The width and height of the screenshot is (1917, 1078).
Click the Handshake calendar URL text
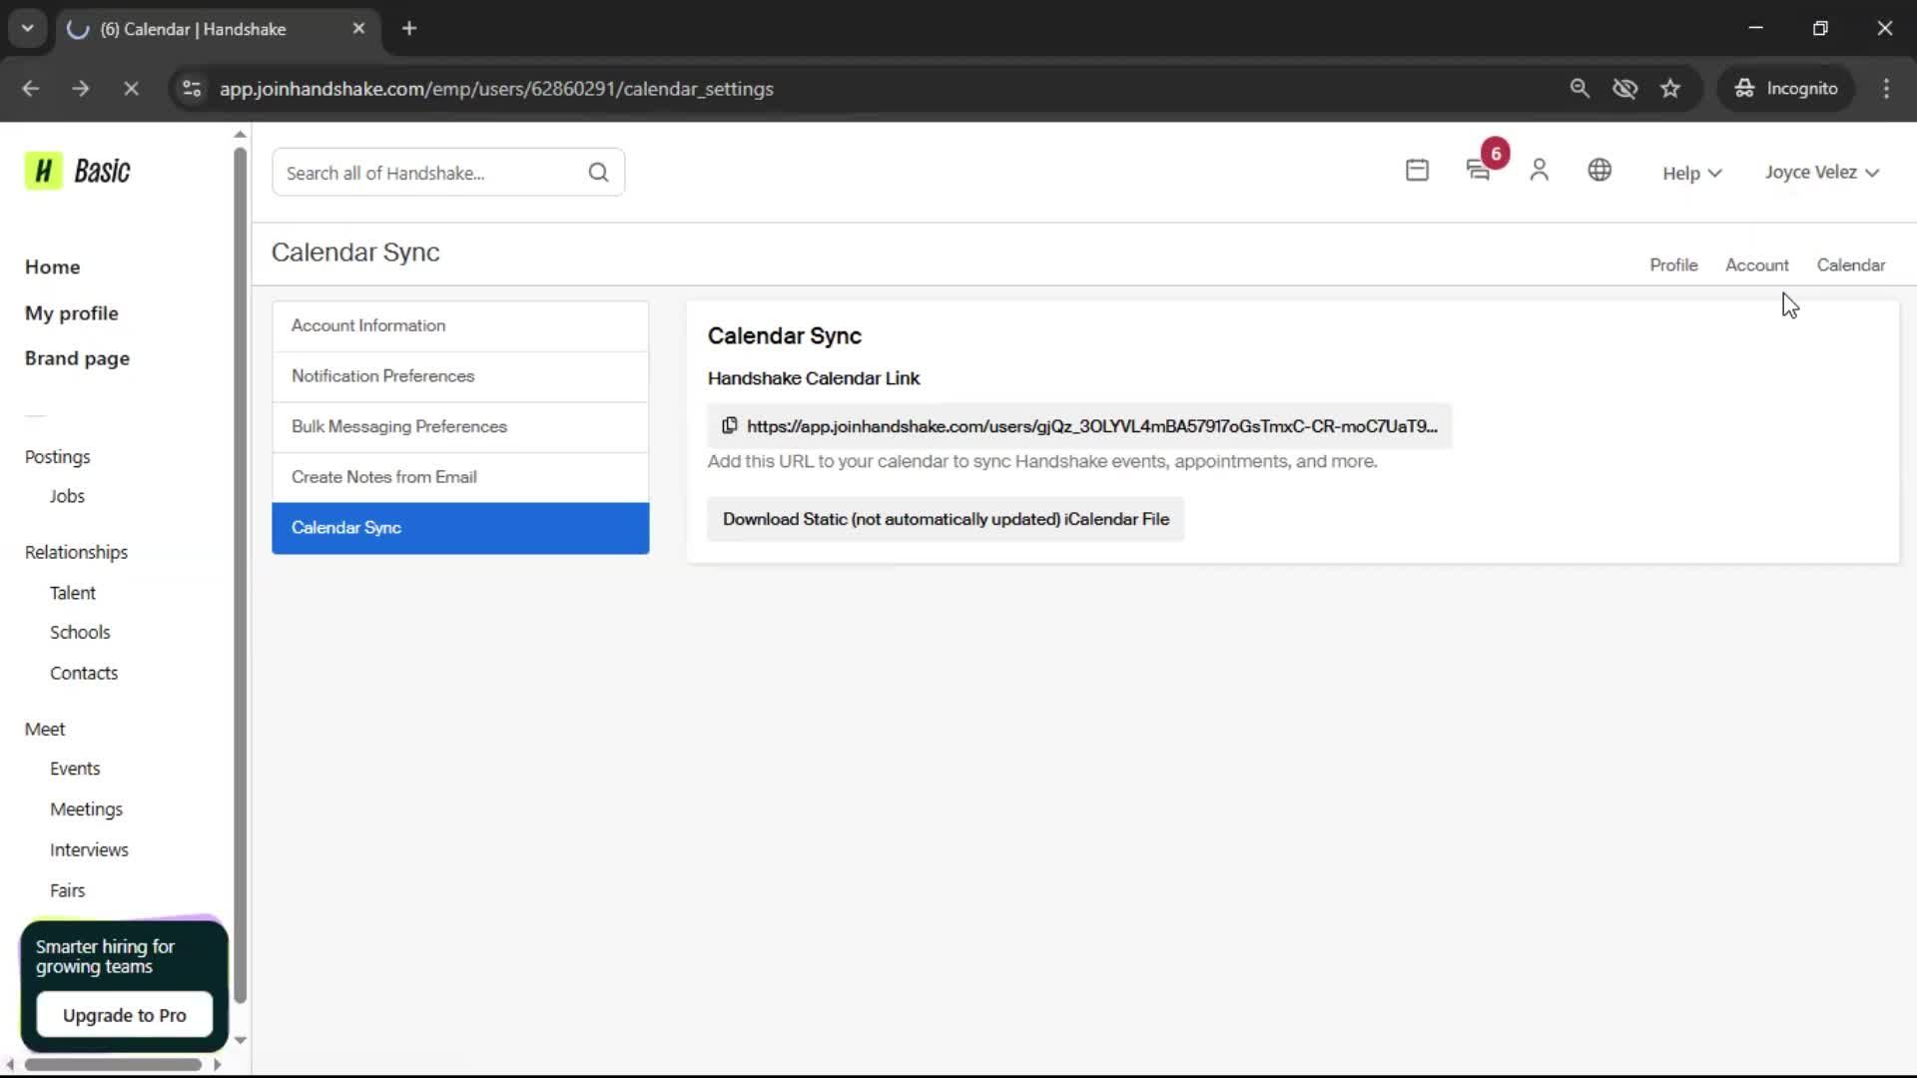1092,426
